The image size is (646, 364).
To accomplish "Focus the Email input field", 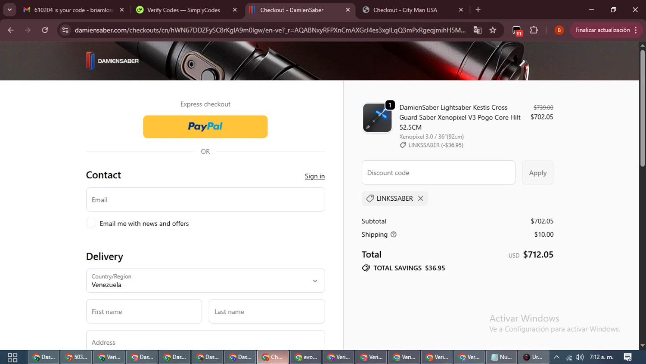I will pos(205,199).
